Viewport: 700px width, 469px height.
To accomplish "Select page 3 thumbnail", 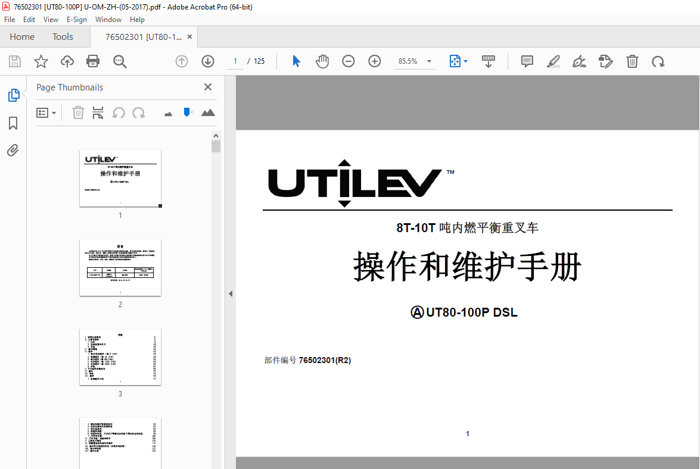I will (x=120, y=357).
